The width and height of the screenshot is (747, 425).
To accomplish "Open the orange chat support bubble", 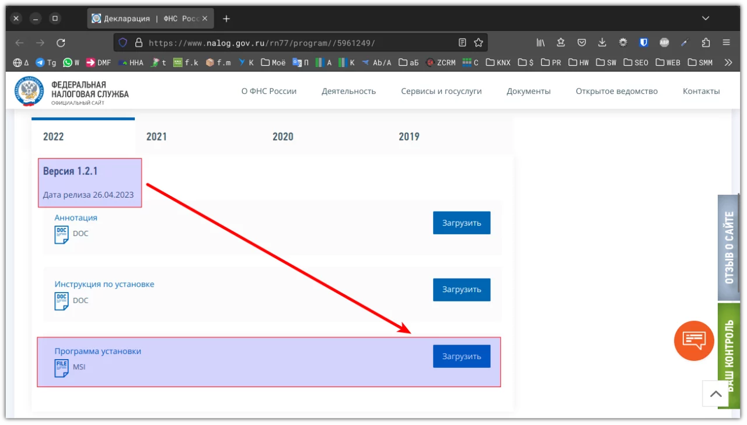I will click(694, 340).
